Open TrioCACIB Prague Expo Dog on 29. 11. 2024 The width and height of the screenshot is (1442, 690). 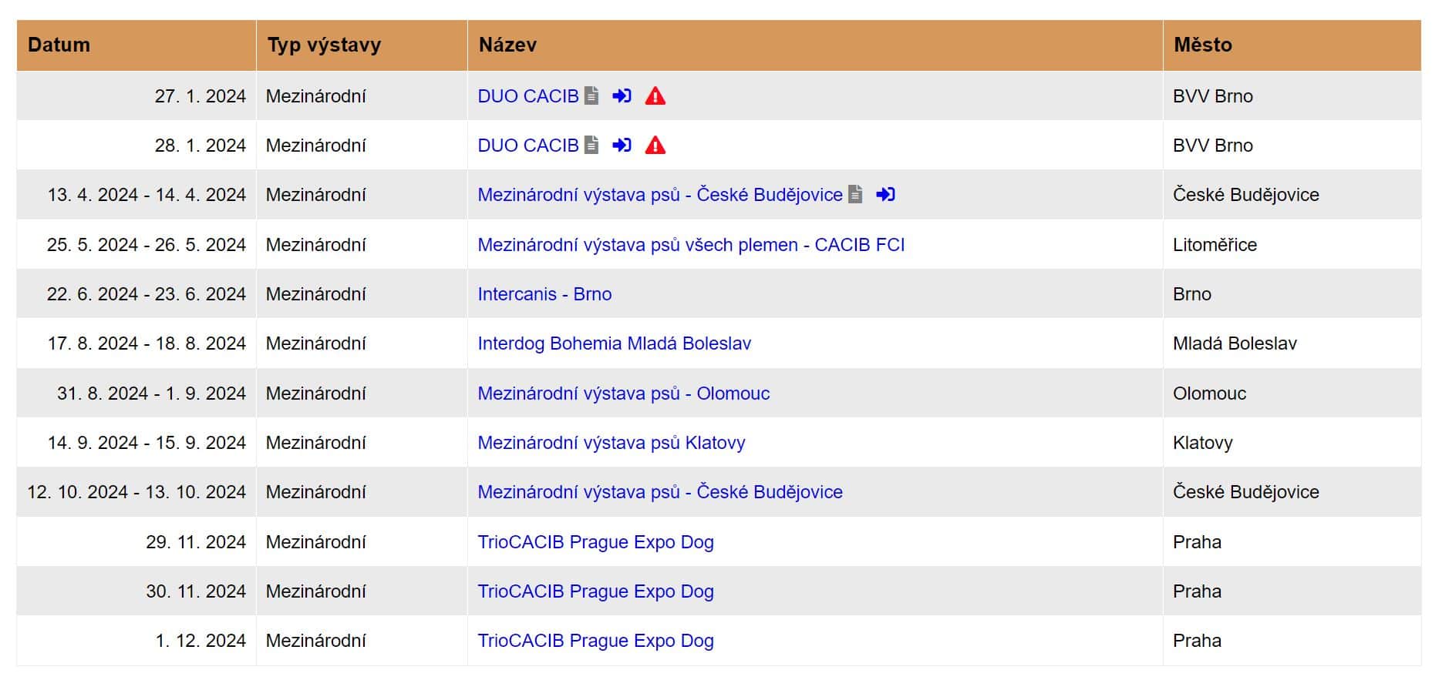point(596,542)
